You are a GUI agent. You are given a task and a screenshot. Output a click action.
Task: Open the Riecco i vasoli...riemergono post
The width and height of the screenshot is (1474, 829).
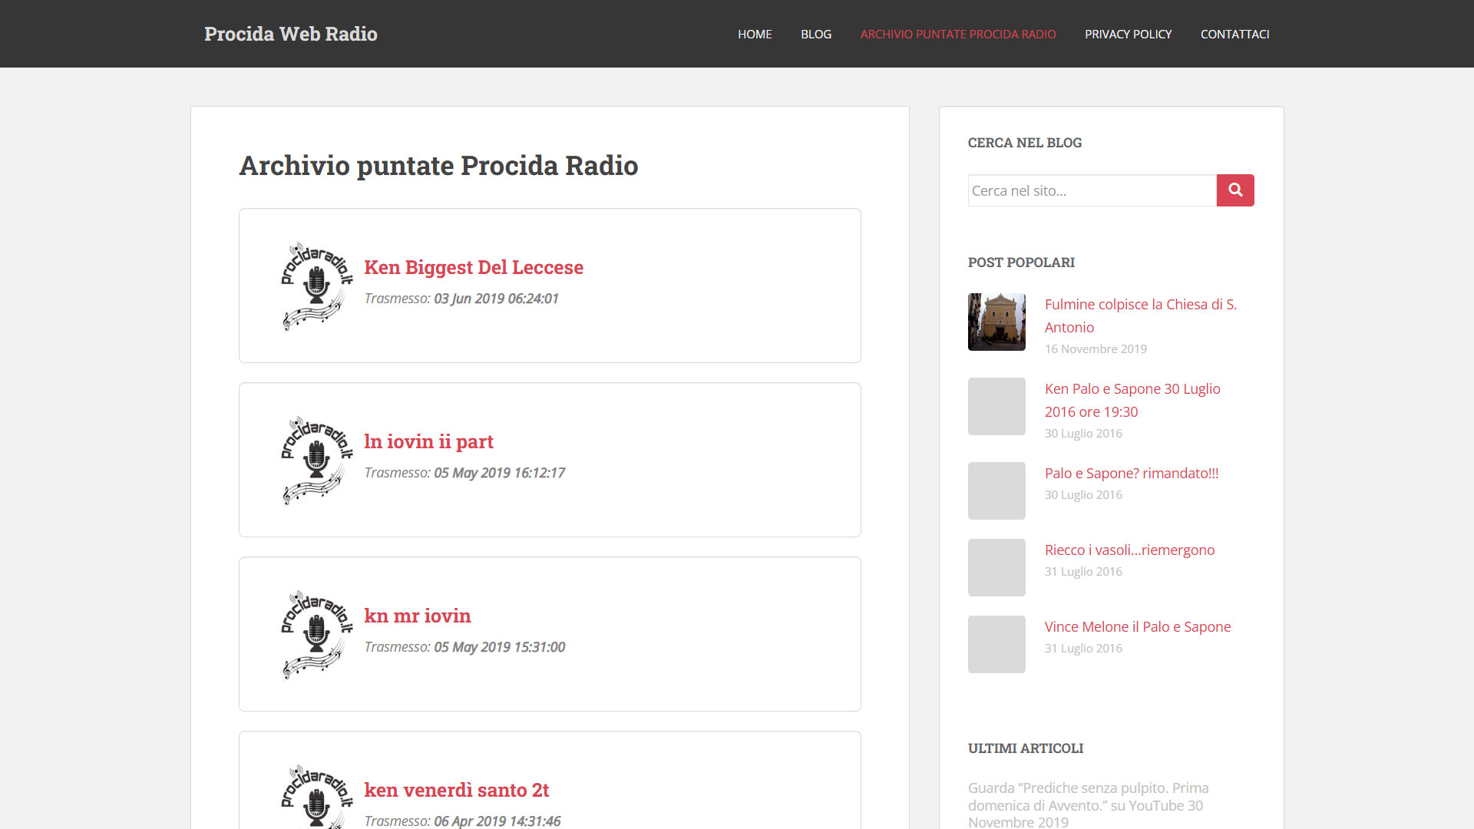click(1129, 550)
